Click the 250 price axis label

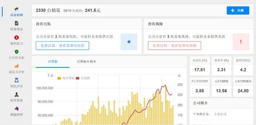pyautogui.click(x=180, y=85)
